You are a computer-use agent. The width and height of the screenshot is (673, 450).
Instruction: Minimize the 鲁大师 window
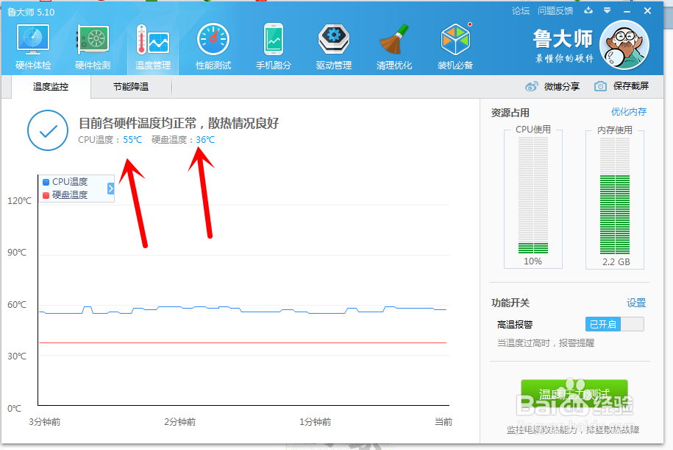pyautogui.click(x=627, y=12)
